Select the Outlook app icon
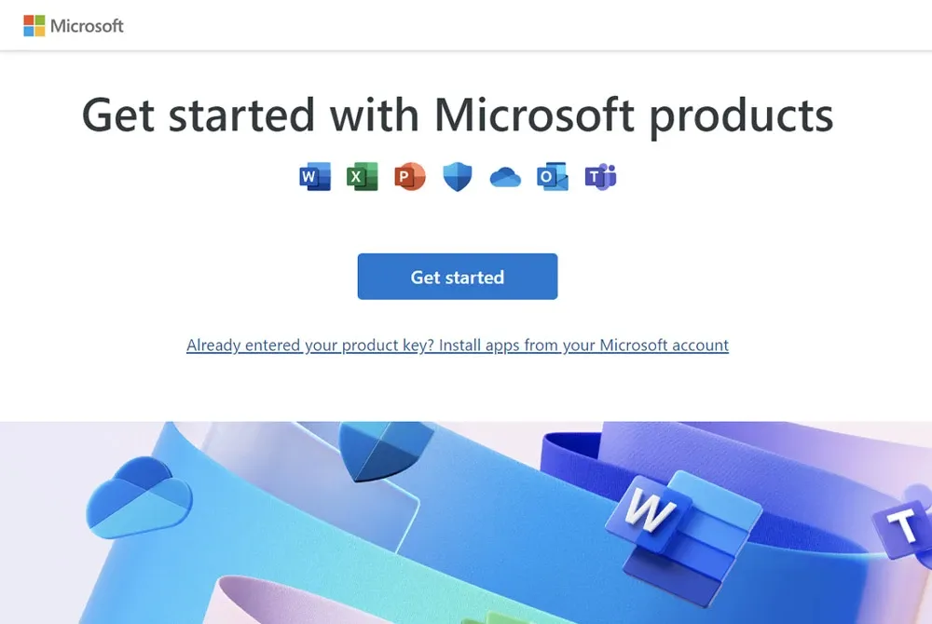 coord(553,176)
